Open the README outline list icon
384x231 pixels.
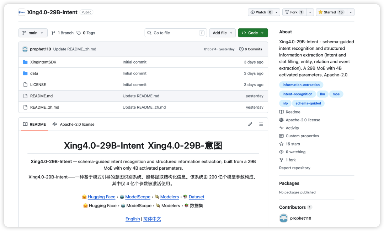(x=261, y=124)
